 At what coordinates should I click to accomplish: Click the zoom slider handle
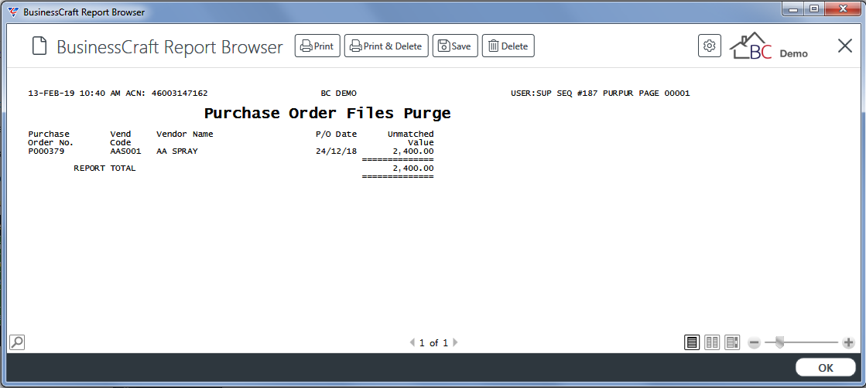pos(779,342)
